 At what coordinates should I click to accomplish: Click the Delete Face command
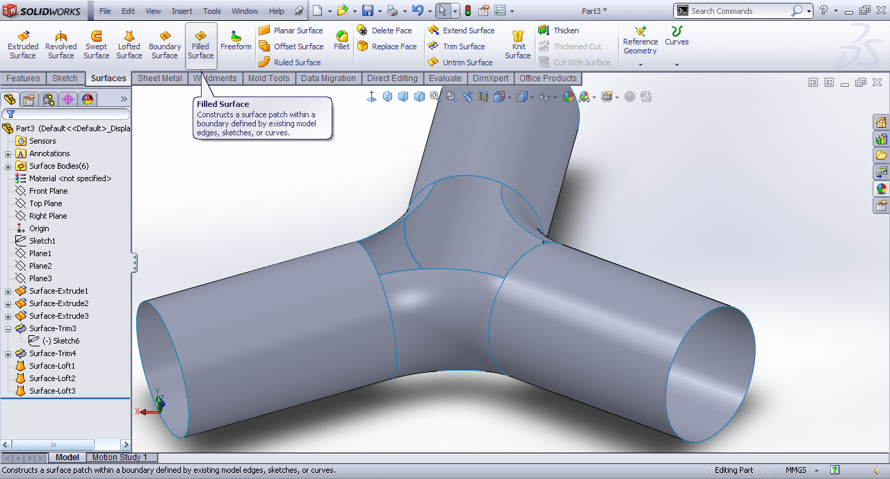tap(385, 31)
